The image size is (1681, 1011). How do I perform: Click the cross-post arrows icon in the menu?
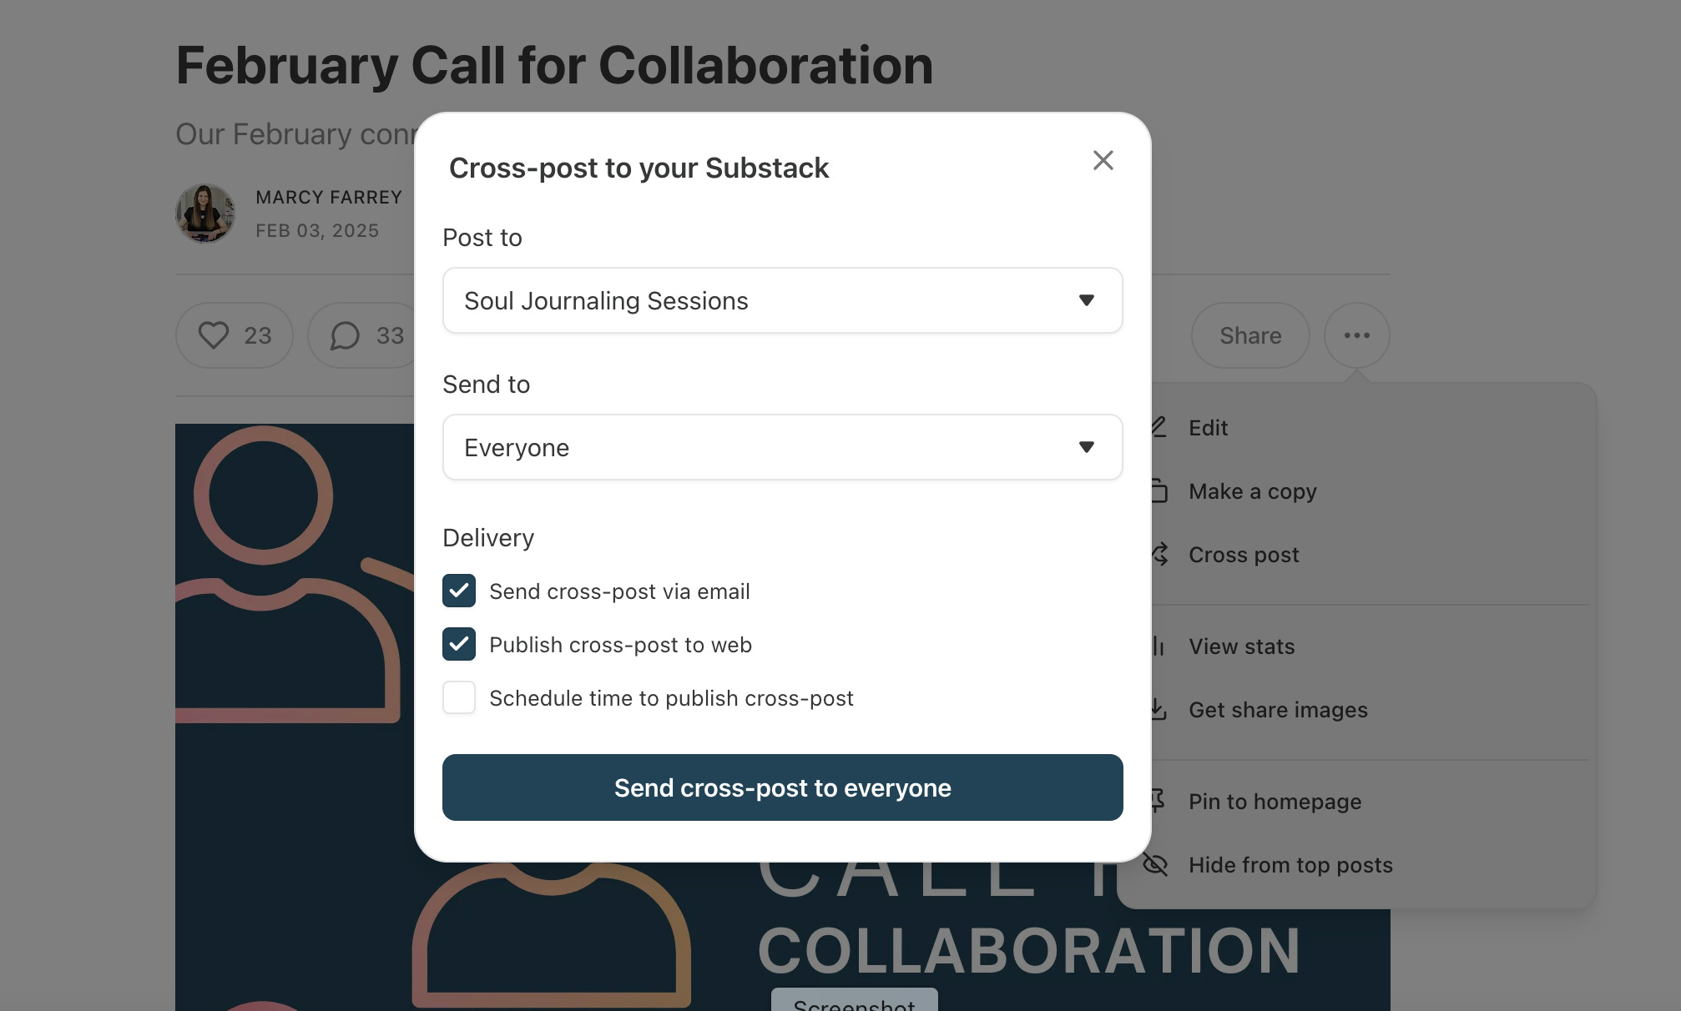tap(1158, 555)
